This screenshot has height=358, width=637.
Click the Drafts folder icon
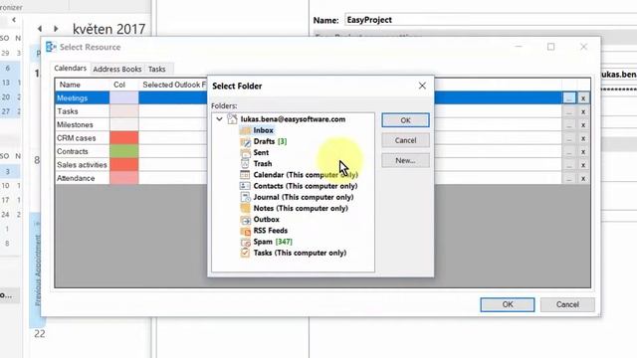coord(245,141)
